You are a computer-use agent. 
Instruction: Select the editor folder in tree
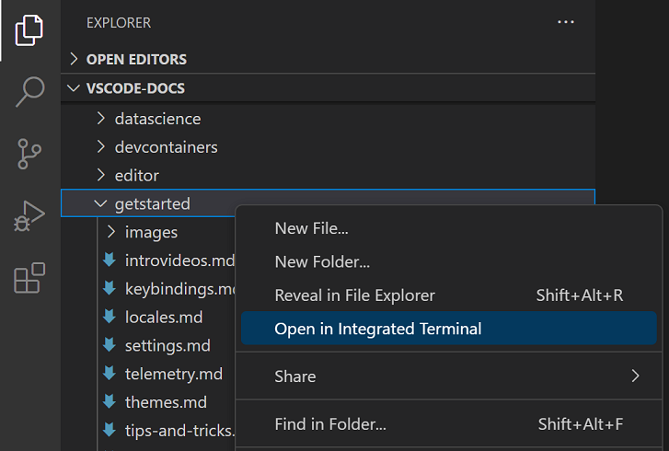(x=136, y=175)
